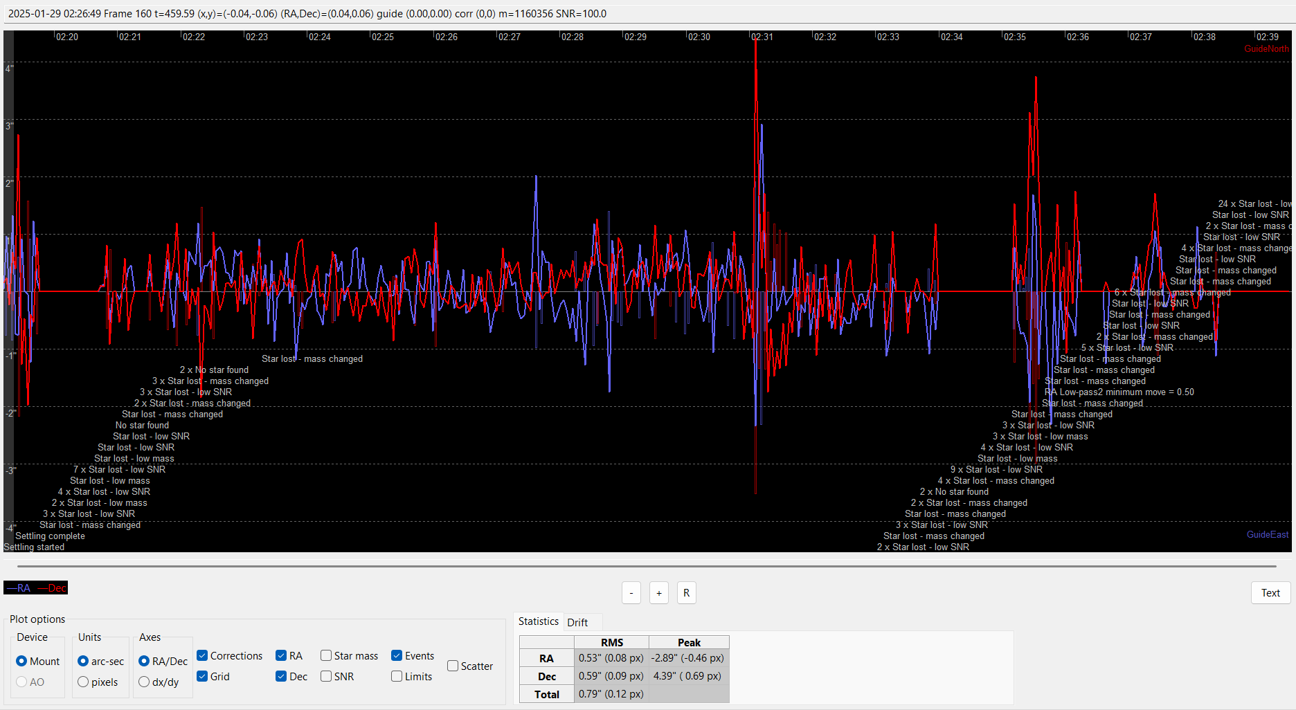Click the '9 x Star lost - low SNR' event
The width and height of the screenshot is (1296, 710).
[996, 470]
